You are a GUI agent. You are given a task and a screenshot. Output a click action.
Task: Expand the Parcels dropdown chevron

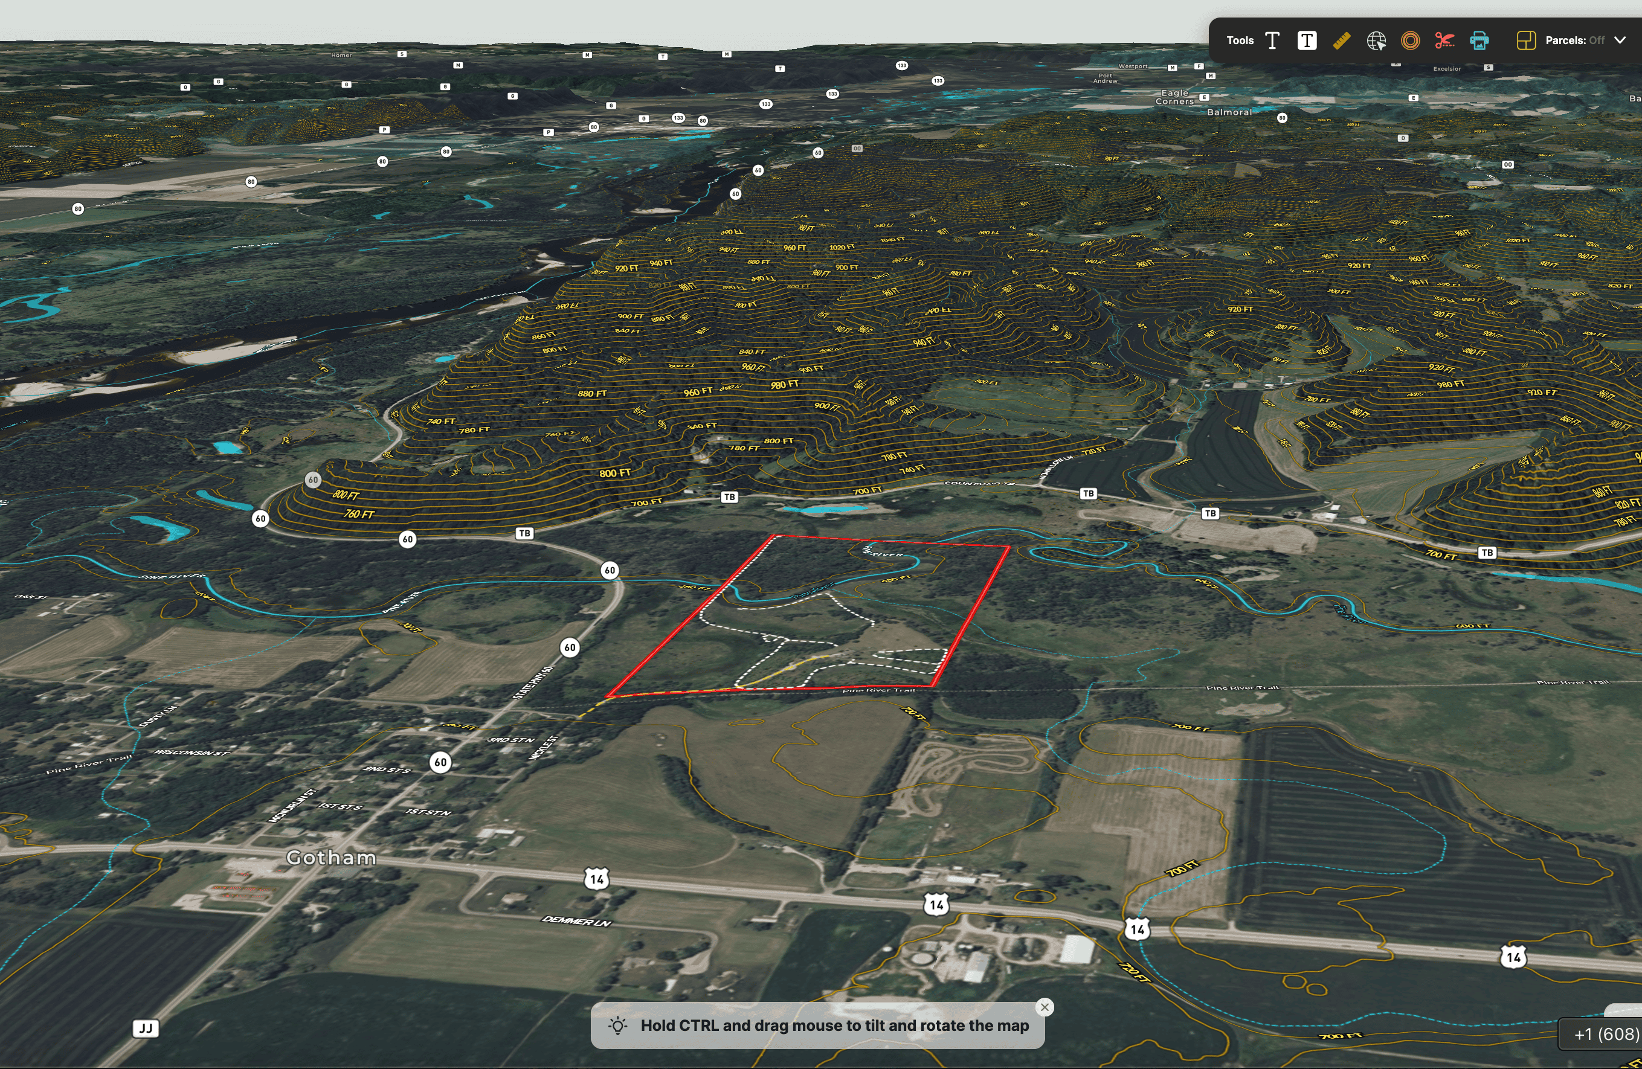point(1619,40)
